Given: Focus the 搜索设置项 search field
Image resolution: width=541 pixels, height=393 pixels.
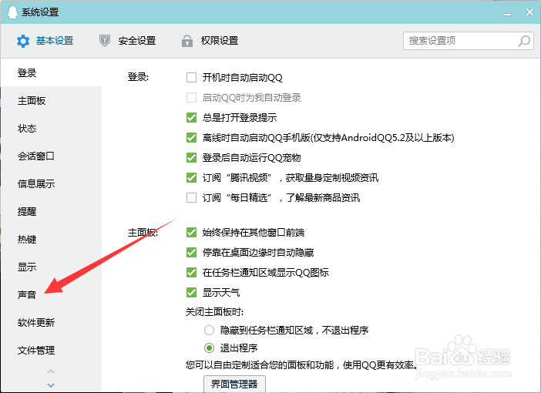Looking at the screenshot, I should click(469, 41).
